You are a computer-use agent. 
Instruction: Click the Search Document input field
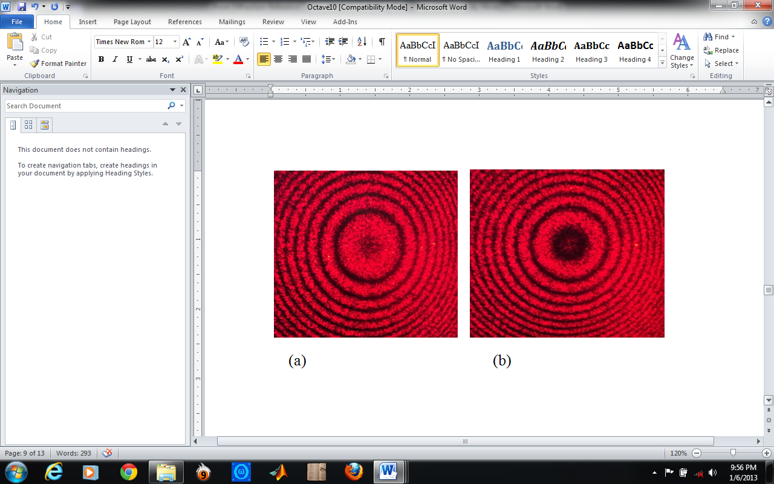85,106
